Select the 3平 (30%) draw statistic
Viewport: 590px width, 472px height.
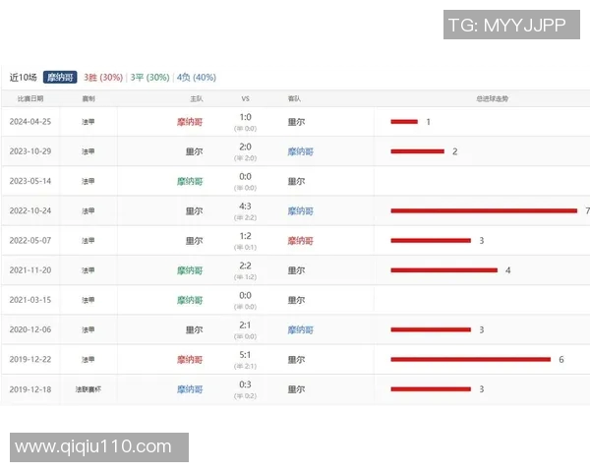(x=149, y=77)
